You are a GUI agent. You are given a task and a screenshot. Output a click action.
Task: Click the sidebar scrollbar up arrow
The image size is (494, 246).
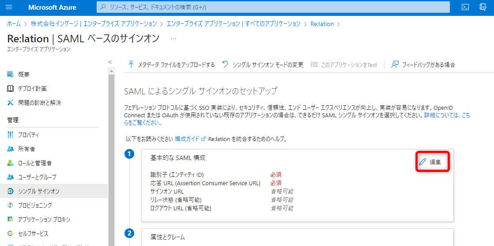[111, 71]
